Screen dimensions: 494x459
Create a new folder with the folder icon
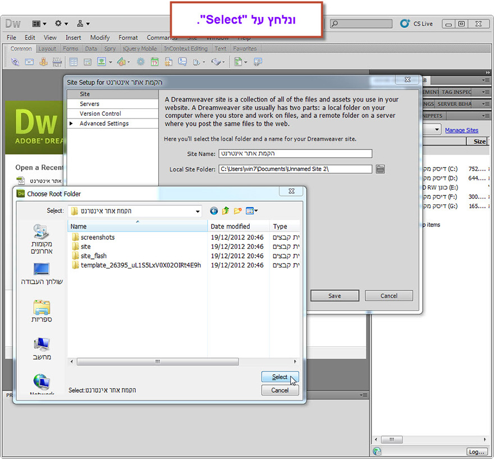pyautogui.click(x=237, y=211)
